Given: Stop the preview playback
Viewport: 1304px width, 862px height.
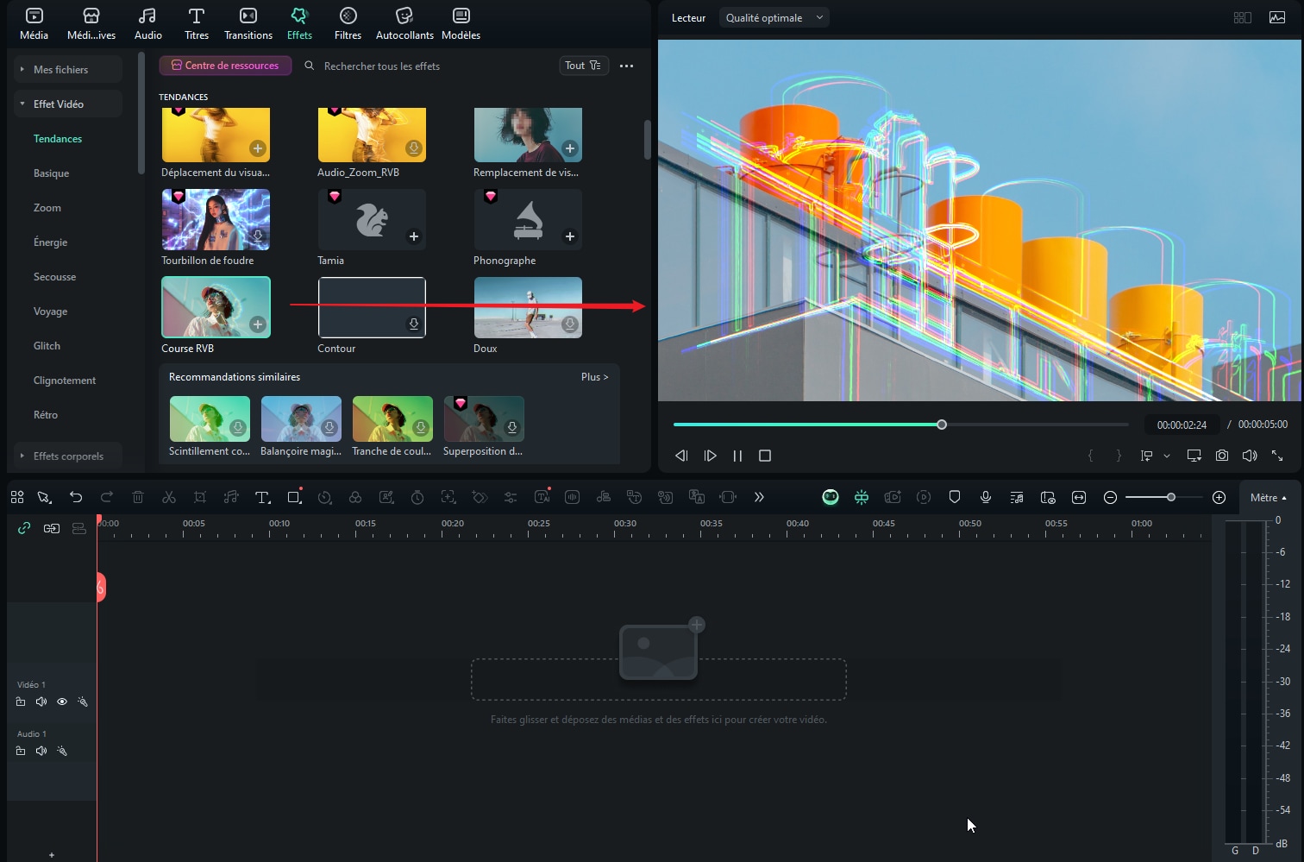Looking at the screenshot, I should (x=765, y=456).
